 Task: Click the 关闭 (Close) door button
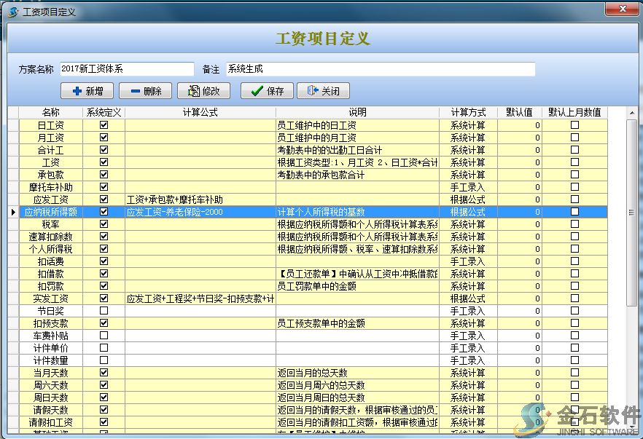[323, 91]
